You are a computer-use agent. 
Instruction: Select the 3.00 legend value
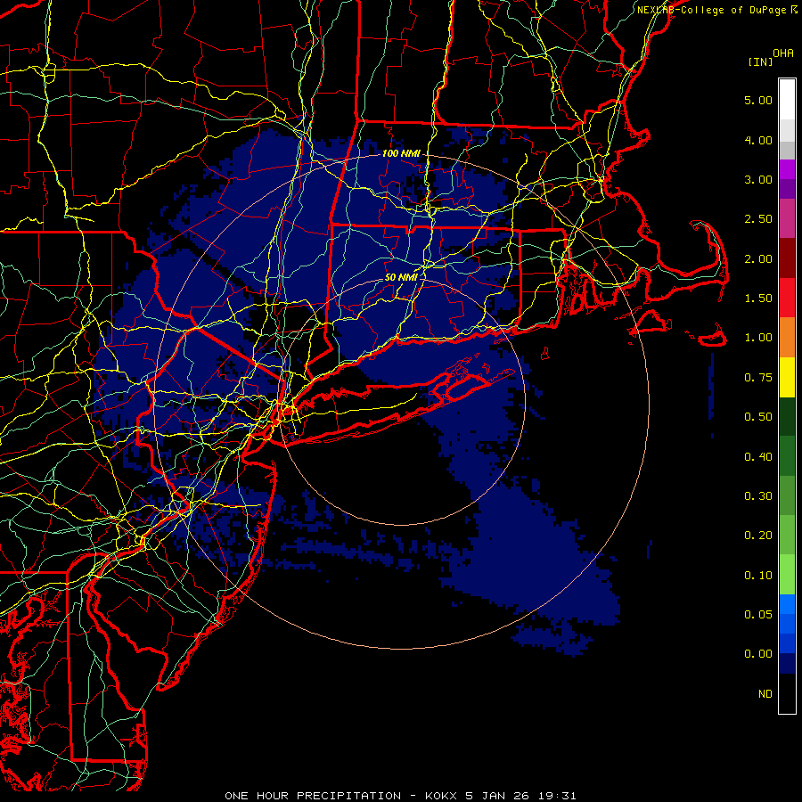tap(758, 179)
